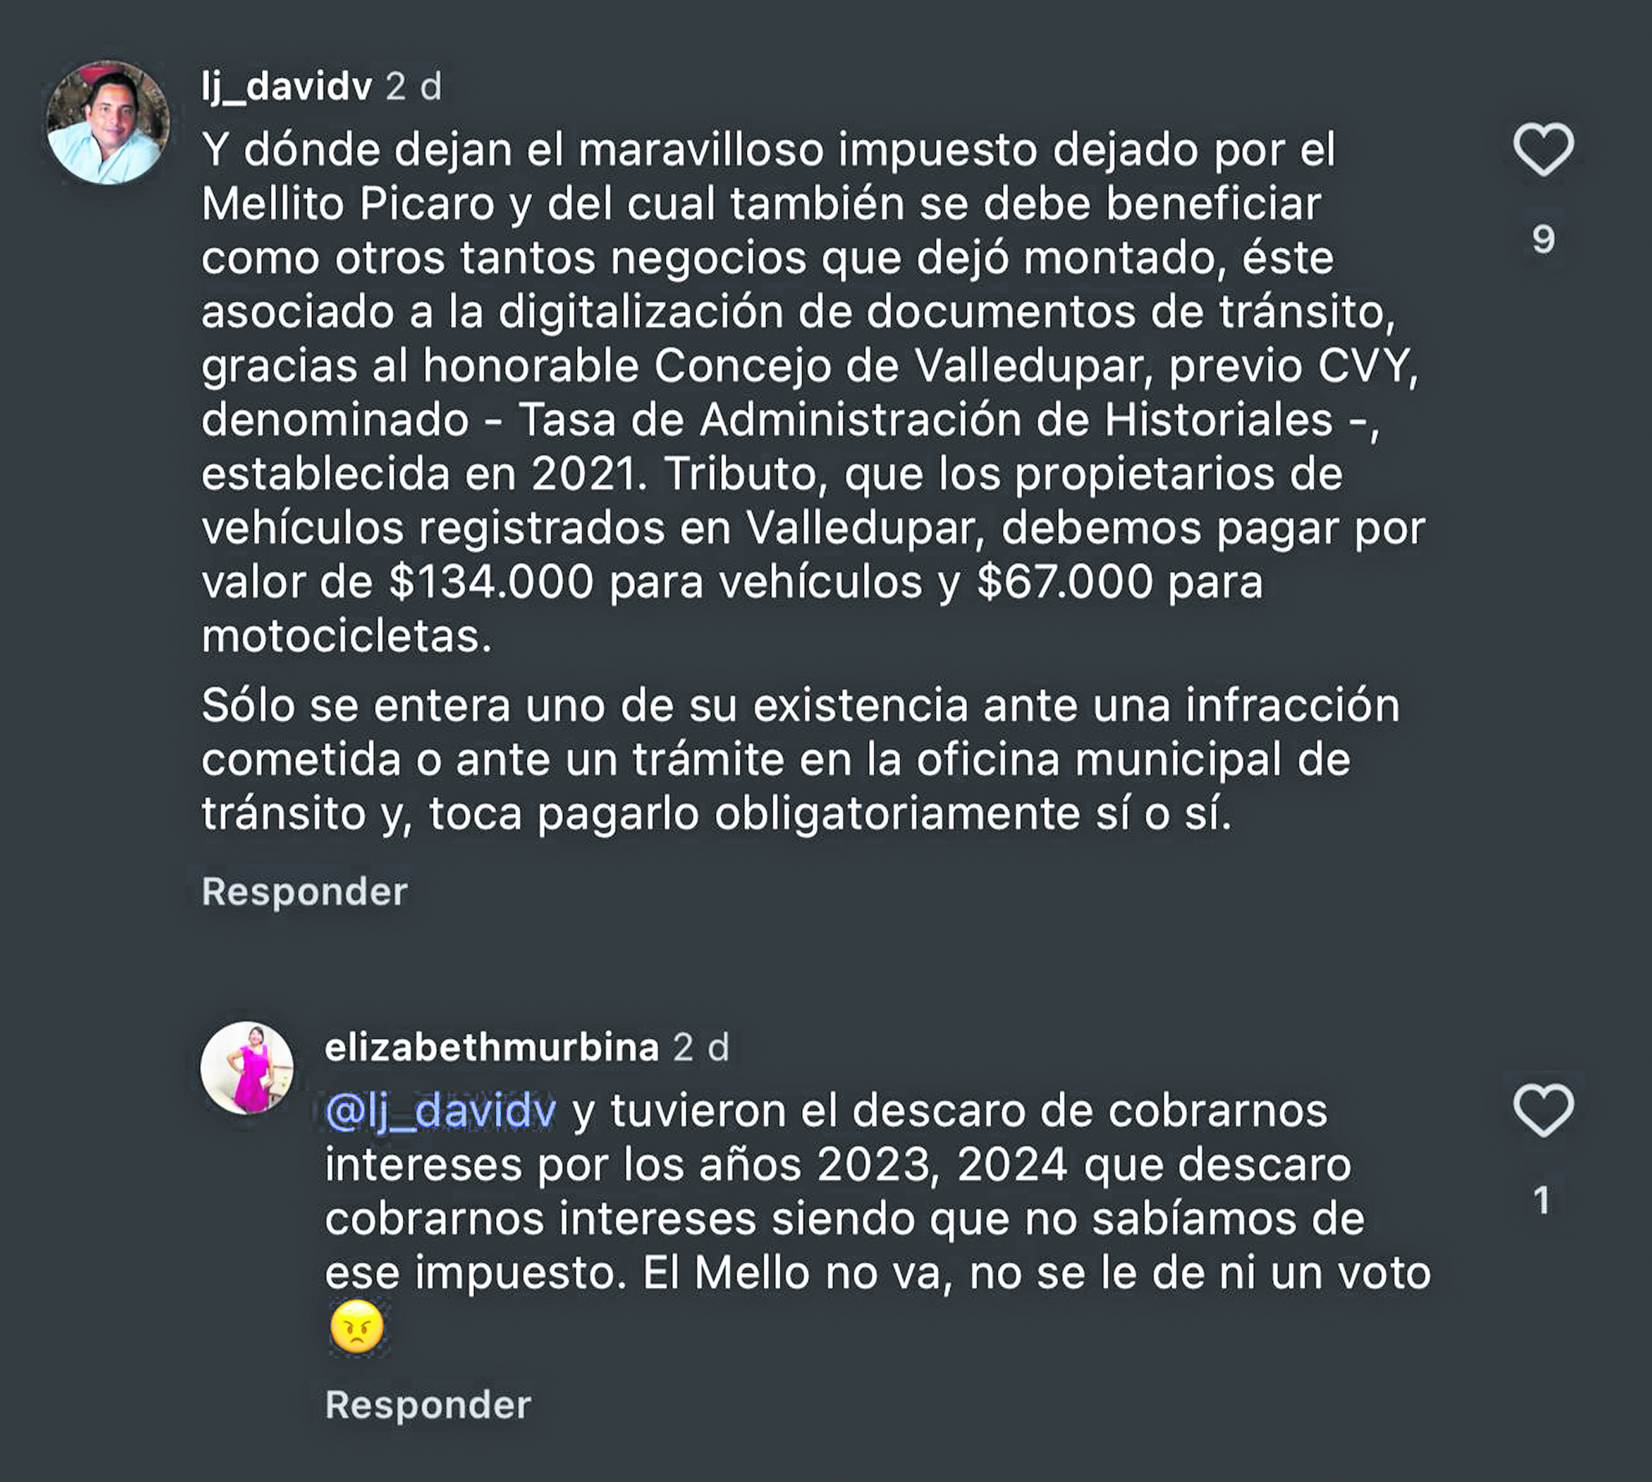Click the words 'Mellito Picaro' in the comment
Screen dimensions: 1652x1482
(x=348, y=204)
